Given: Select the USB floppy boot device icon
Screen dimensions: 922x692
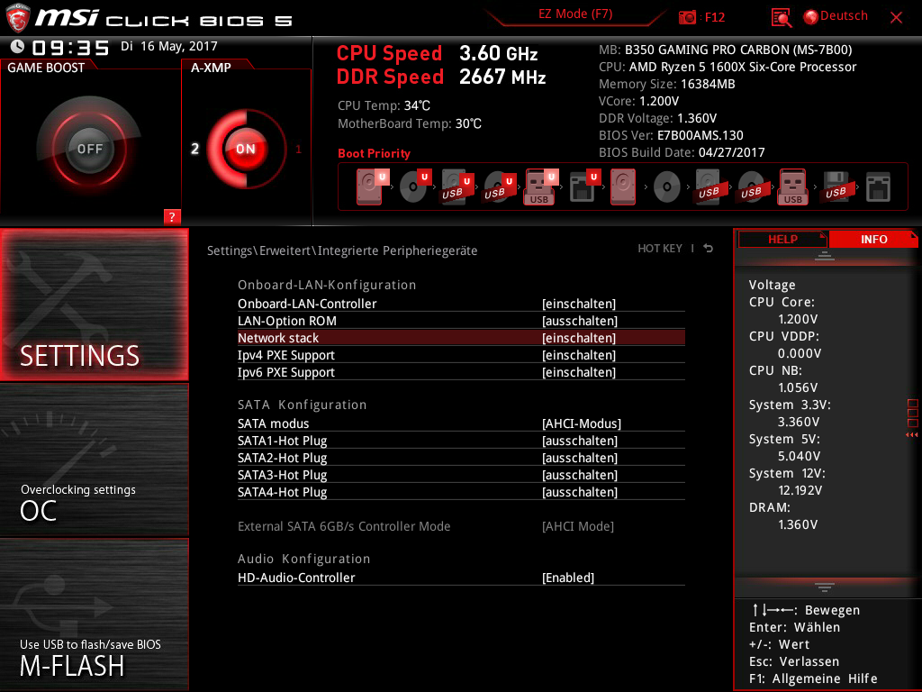Looking at the screenshot, I should 836,187.
